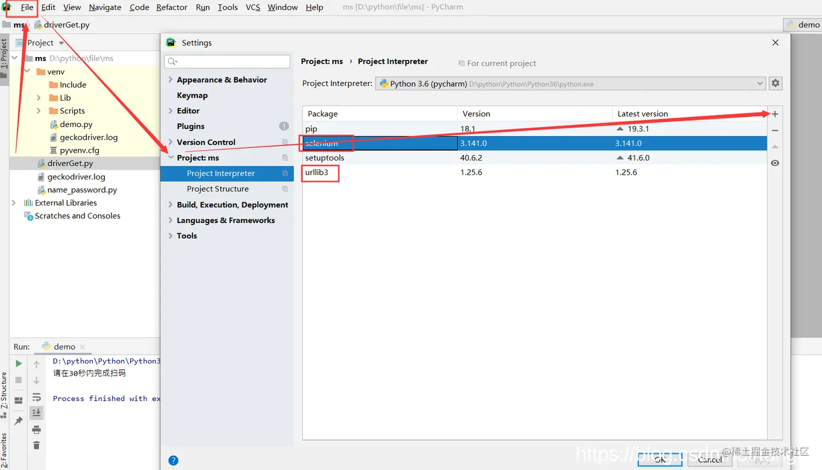The height and width of the screenshot is (470, 822).
Task: Click the stop process square icon
Action: coord(18,380)
